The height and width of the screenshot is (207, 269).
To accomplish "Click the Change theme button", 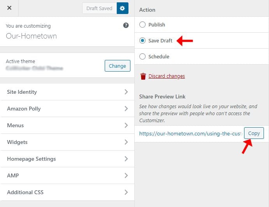I will [x=118, y=66].
